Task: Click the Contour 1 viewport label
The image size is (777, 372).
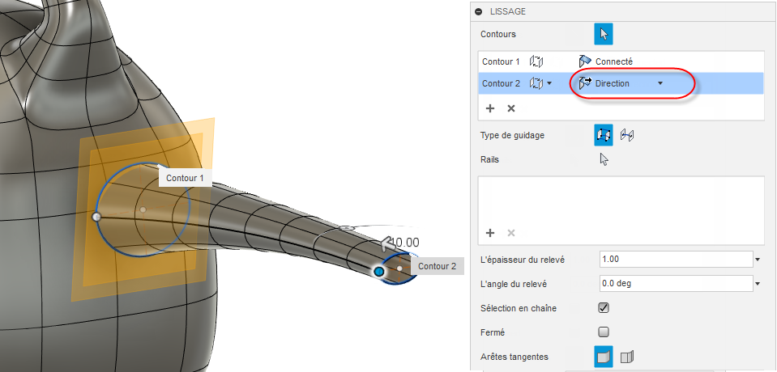Action: coord(185,178)
